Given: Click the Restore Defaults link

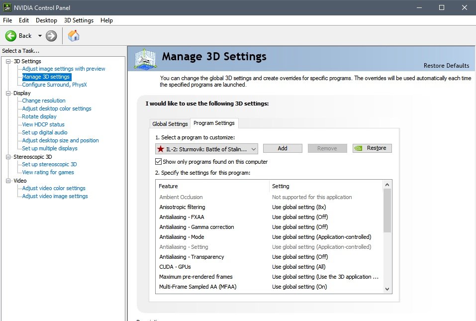Looking at the screenshot, I should (446, 66).
